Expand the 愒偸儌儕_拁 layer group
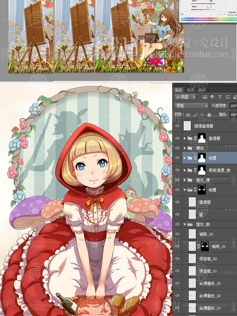 (x=185, y=170)
